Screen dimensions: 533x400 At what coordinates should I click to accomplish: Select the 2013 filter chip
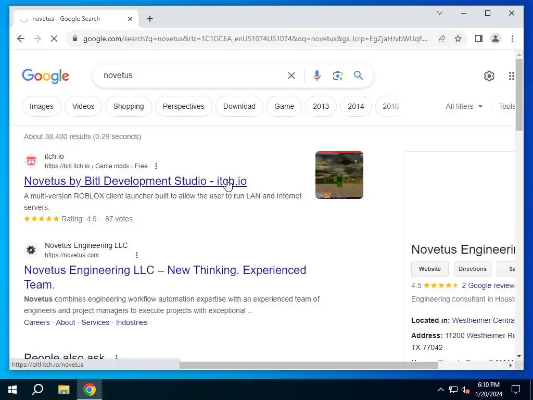click(x=321, y=106)
